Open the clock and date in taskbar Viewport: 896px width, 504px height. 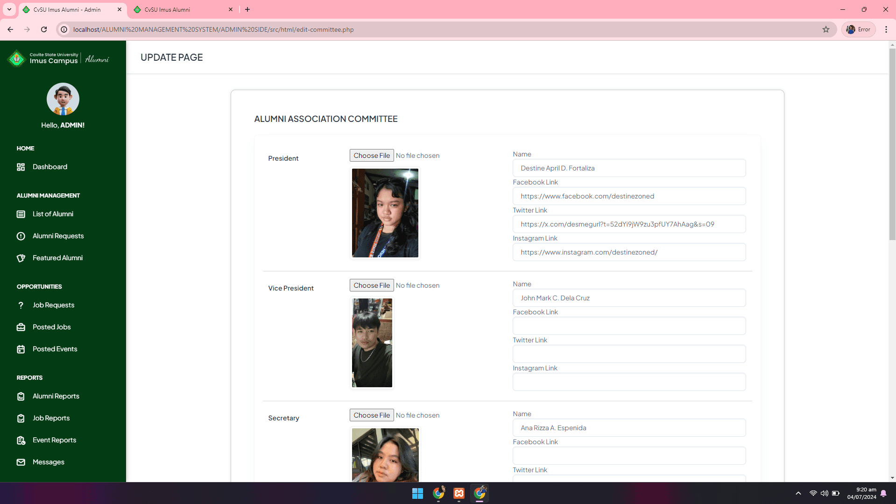[861, 493]
